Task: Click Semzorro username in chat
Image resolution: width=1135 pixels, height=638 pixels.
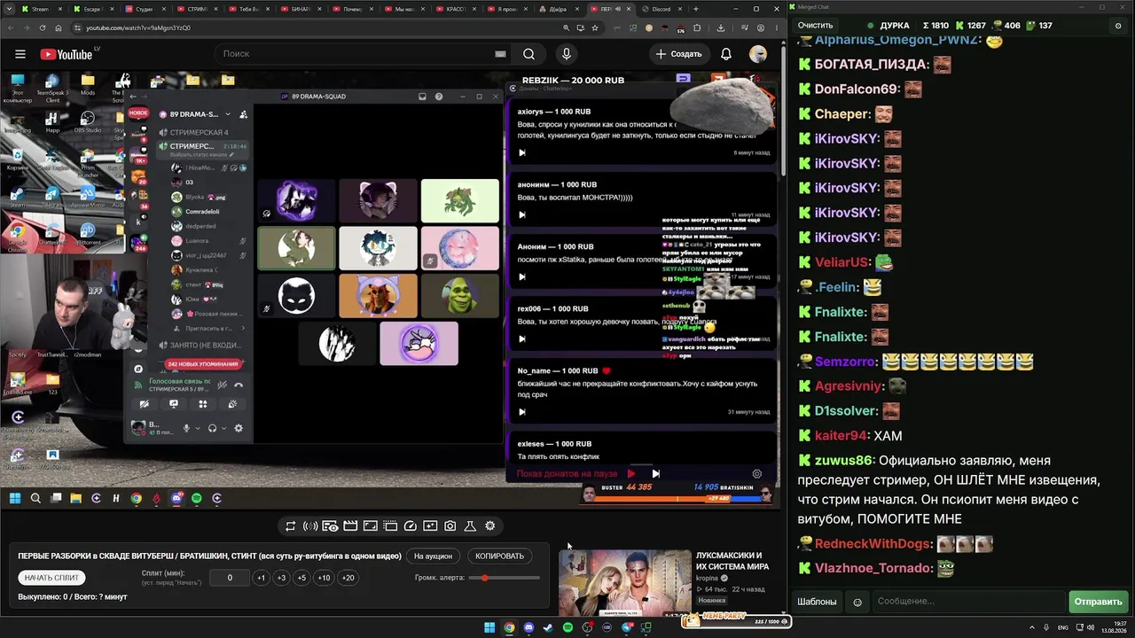Action: coord(846,362)
